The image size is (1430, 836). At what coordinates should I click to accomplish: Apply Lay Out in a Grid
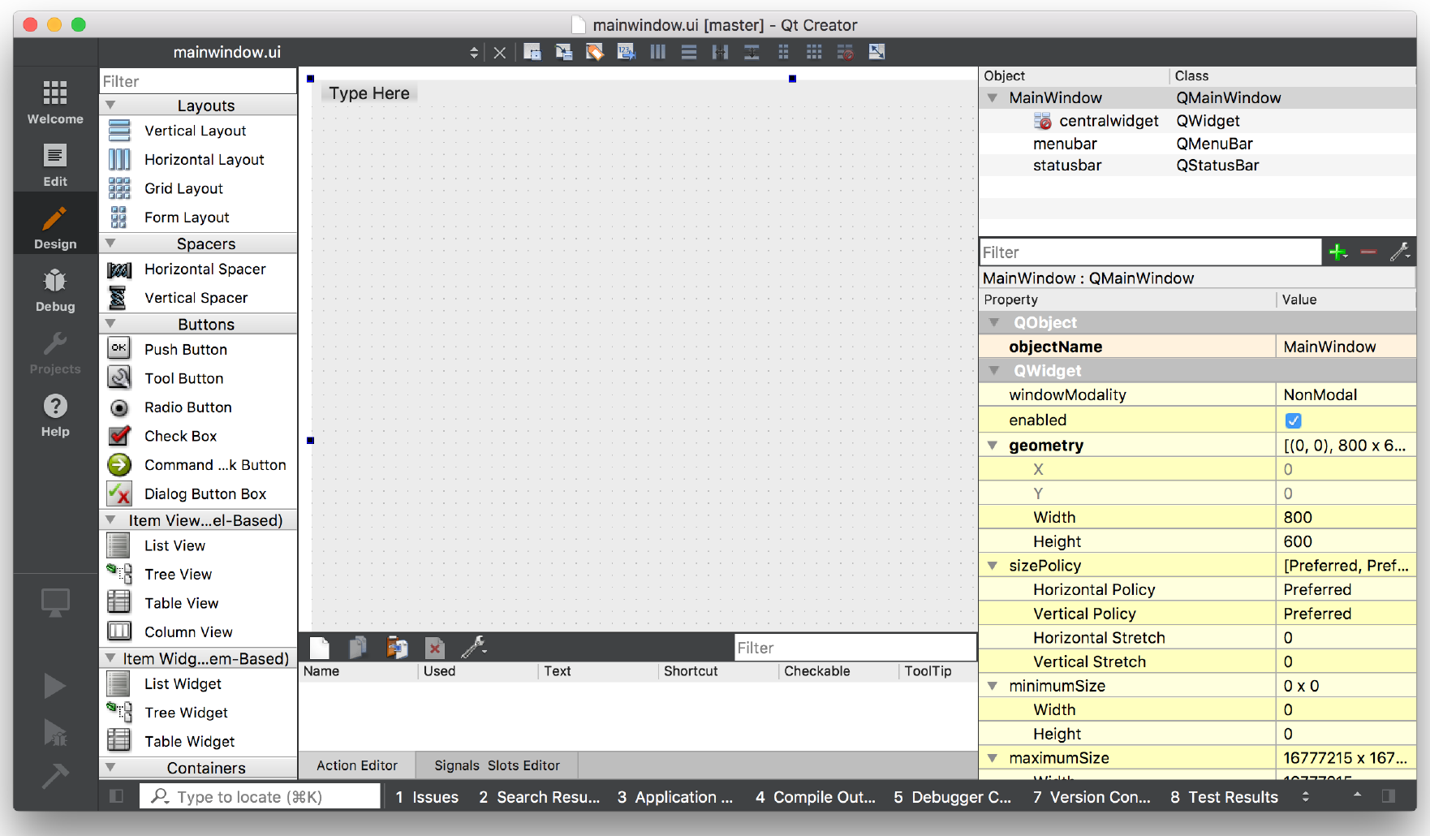[x=814, y=52]
